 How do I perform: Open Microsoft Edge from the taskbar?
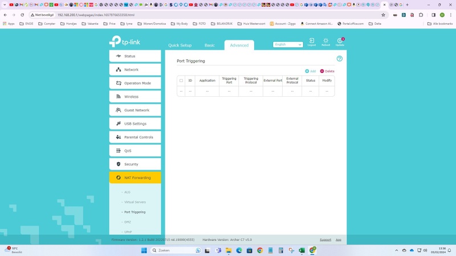[239, 250]
